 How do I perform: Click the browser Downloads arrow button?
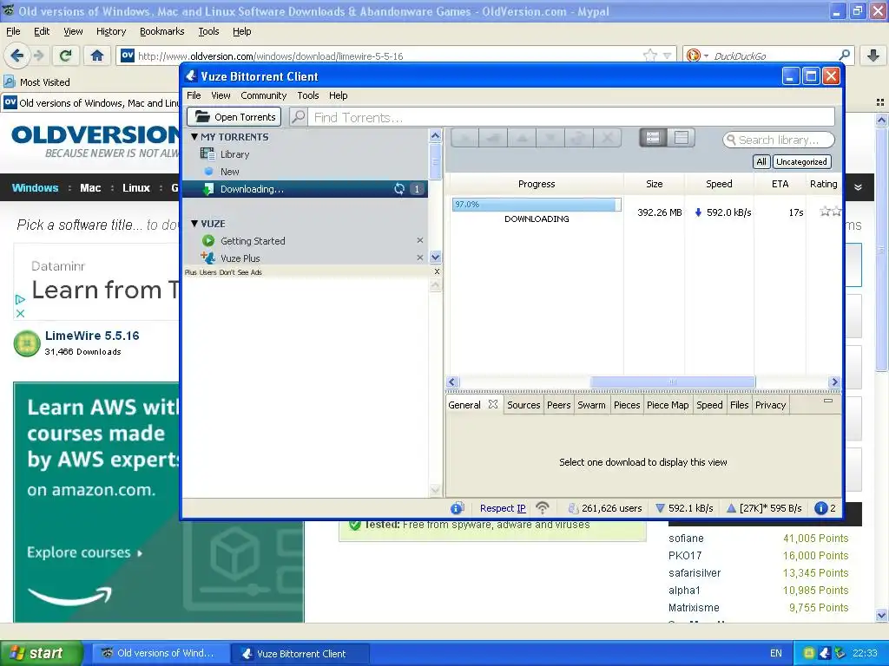[x=873, y=55]
